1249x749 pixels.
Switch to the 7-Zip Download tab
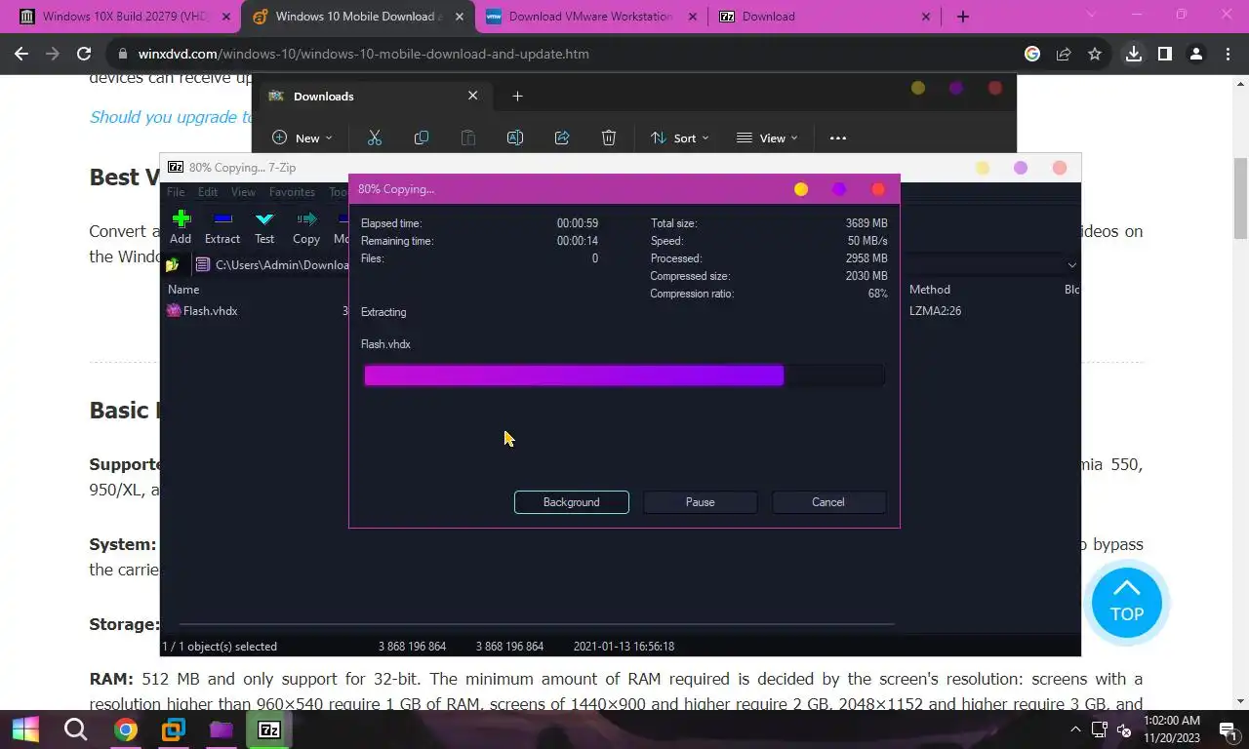pyautogui.click(x=826, y=17)
